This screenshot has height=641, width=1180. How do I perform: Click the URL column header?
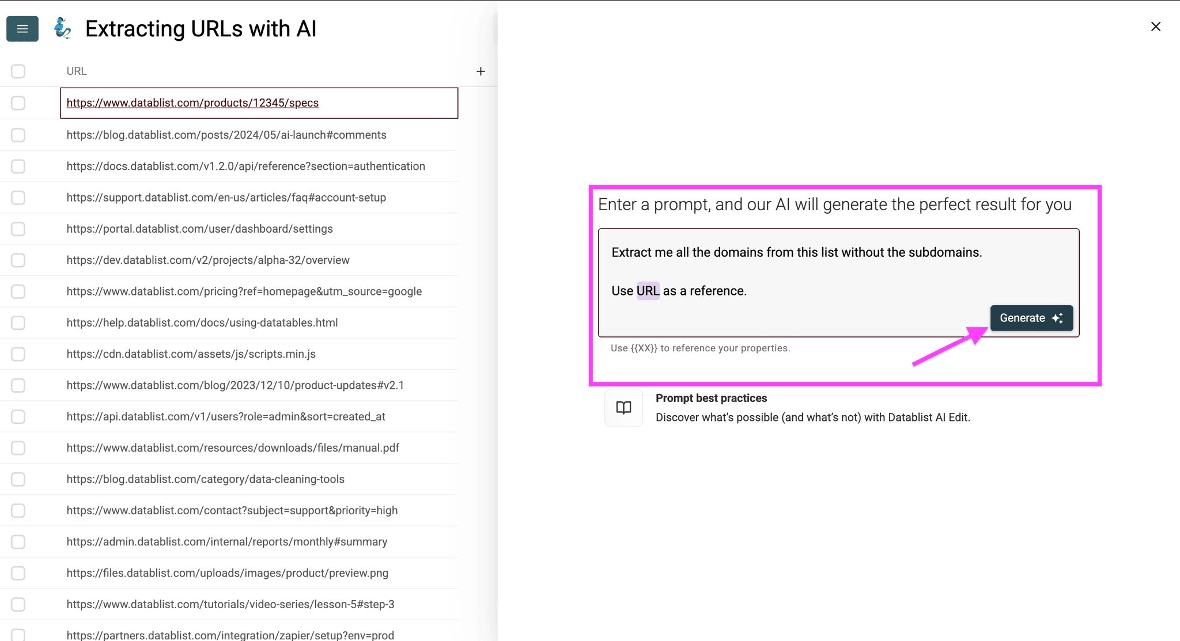coord(77,71)
